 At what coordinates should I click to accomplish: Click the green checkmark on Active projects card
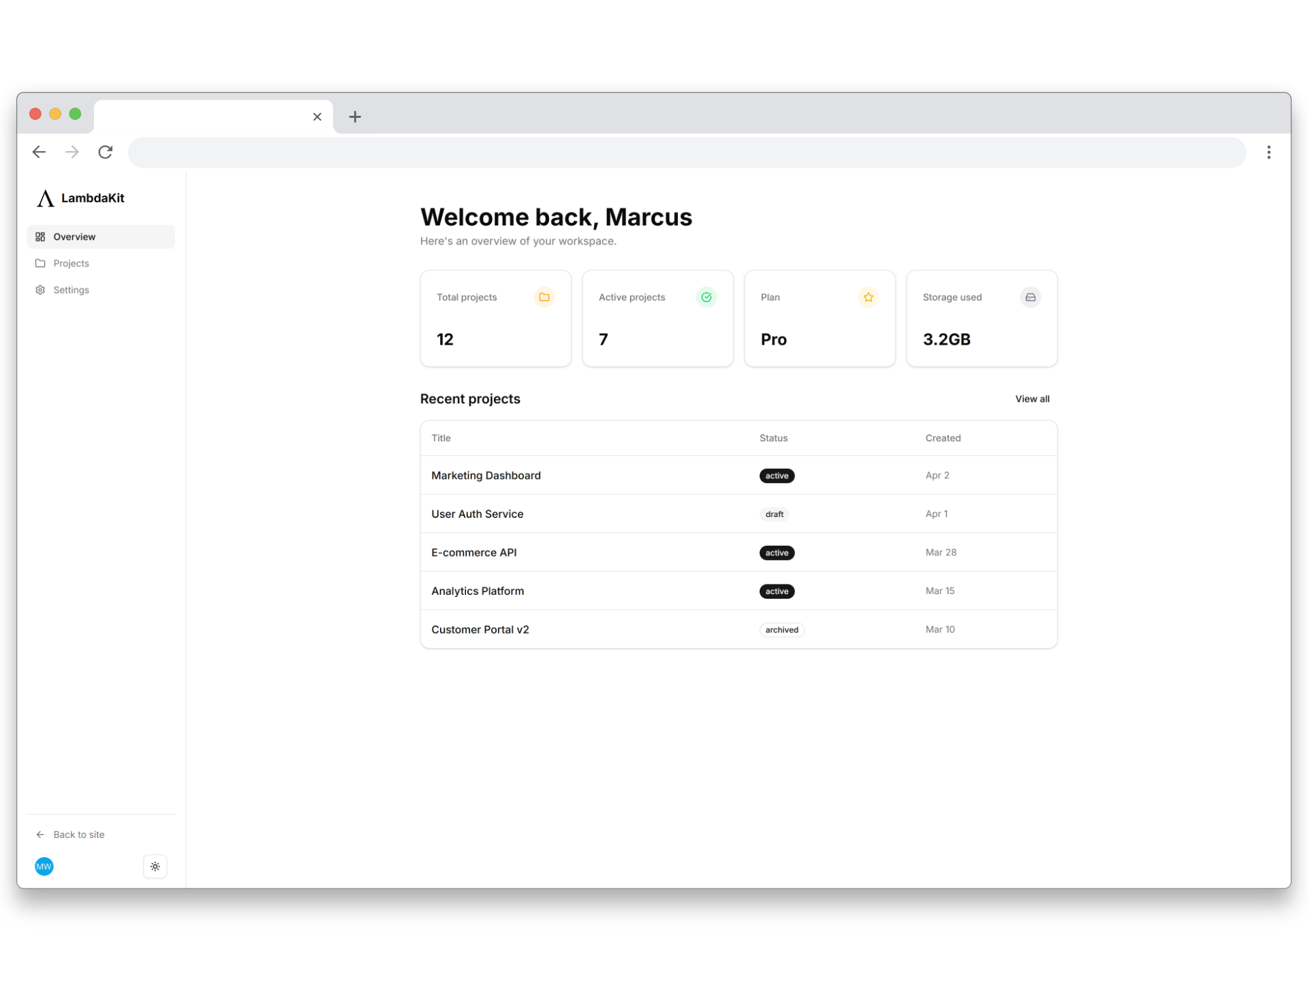(706, 297)
